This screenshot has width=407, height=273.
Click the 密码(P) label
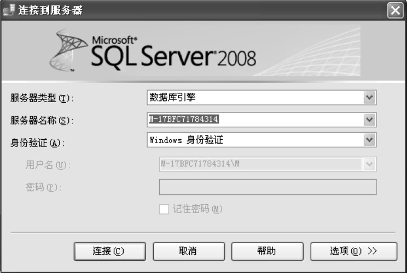click(x=43, y=187)
